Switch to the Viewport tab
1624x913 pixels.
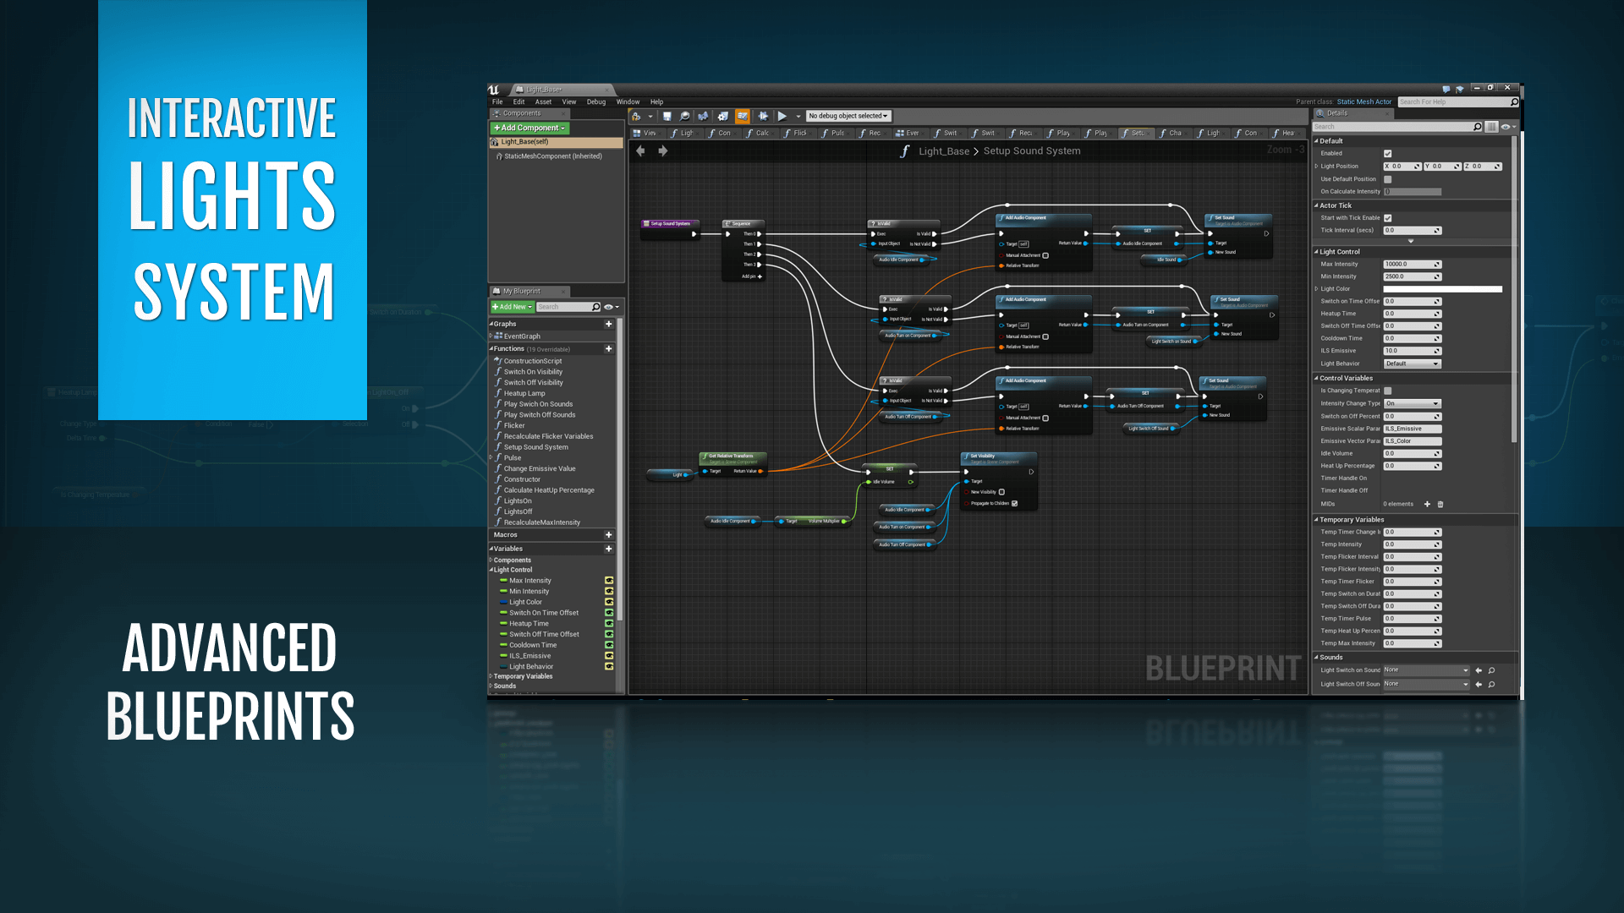pyautogui.click(x=645, y=134)
